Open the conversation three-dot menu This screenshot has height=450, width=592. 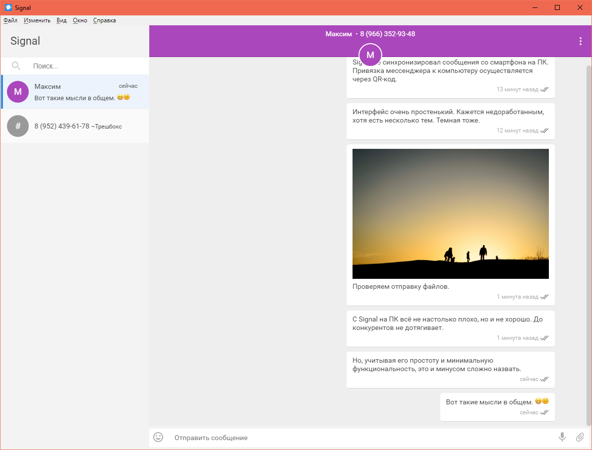(580, 42)
